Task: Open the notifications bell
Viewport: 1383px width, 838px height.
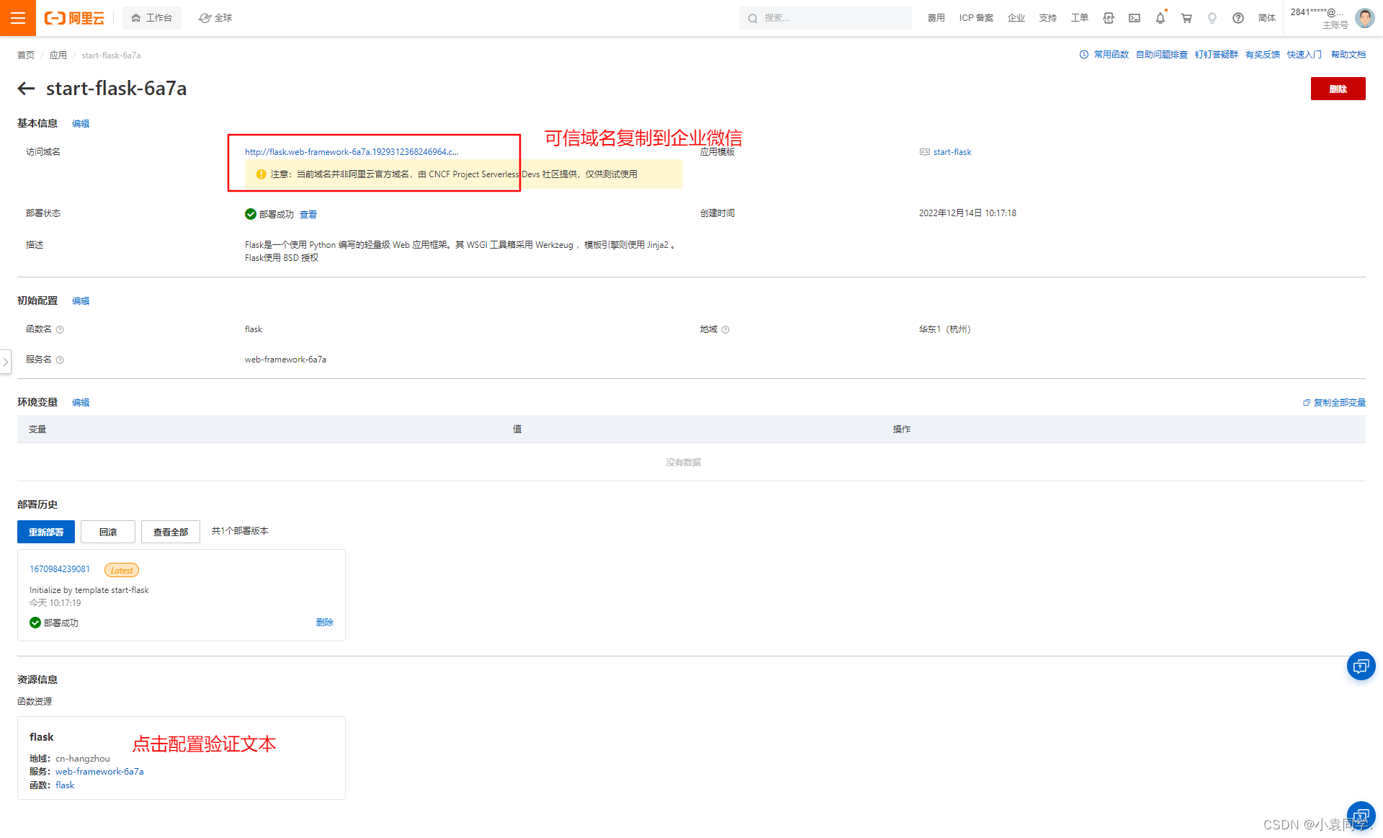Action: coord(1160,18)
